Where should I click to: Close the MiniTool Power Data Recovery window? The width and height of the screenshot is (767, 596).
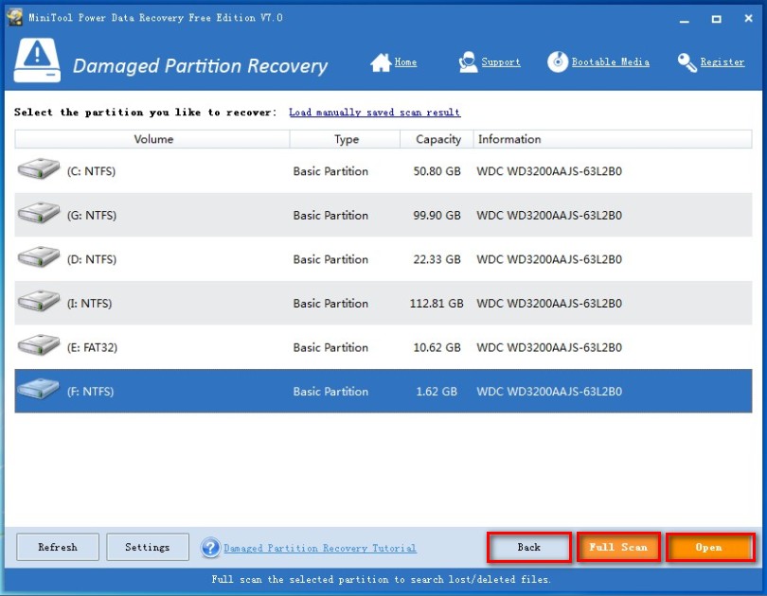coord(748,19)
